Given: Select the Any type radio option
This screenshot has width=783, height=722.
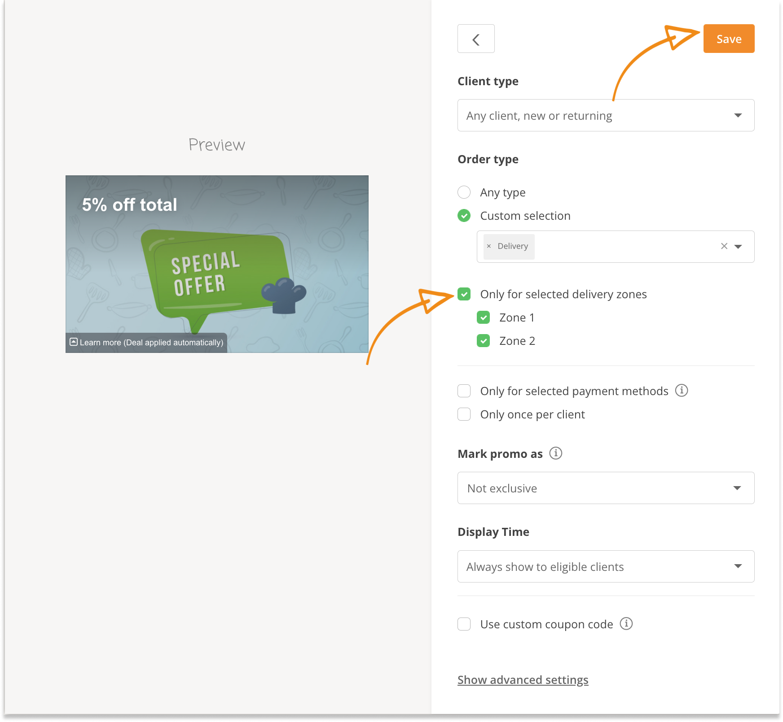Looking at the screenshot, I should click(464, 192).
